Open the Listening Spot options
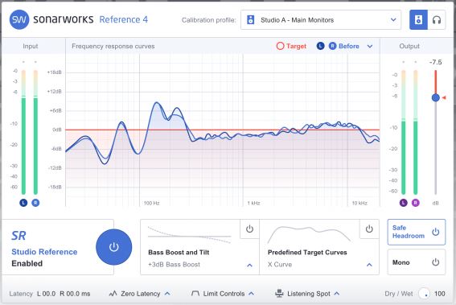 pos(307,294)
